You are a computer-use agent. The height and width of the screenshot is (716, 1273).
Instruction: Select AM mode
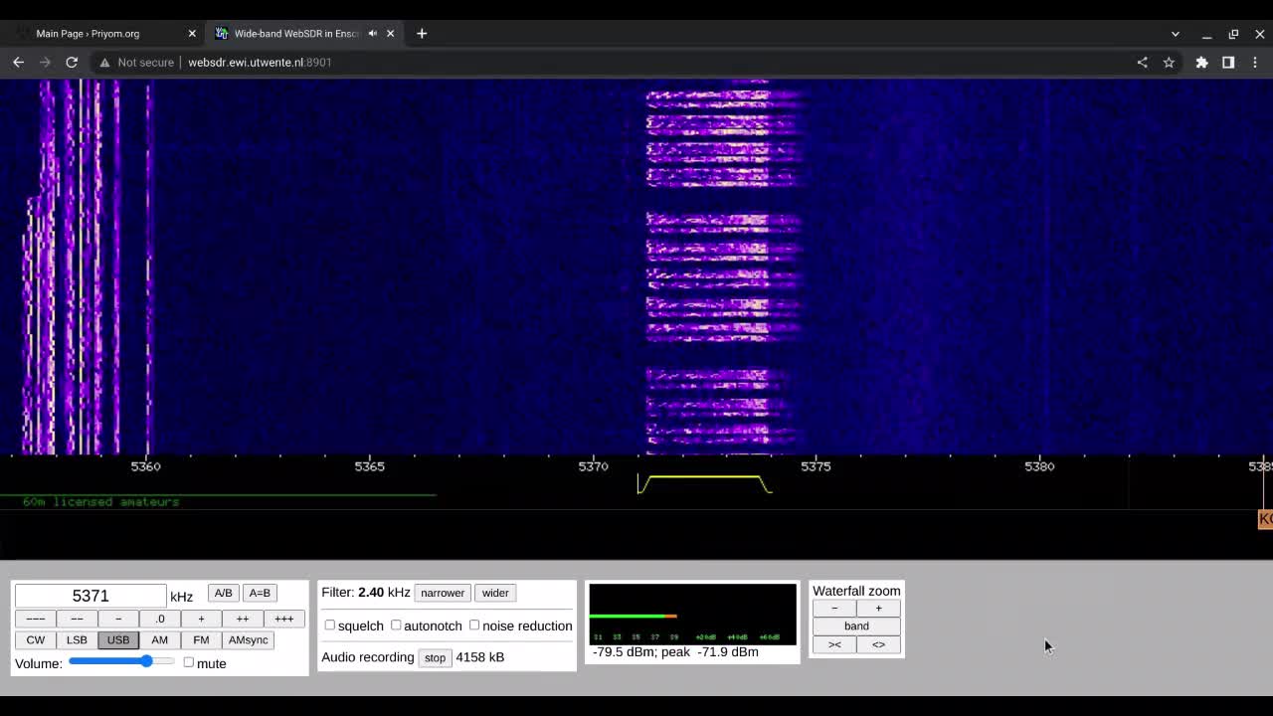coord(159,639)
